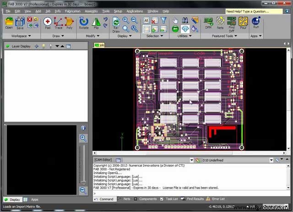Click the hand pan tool icon
Image resolution: width=293 pixels, height=212 pixels.
click(x=175, y=20)
